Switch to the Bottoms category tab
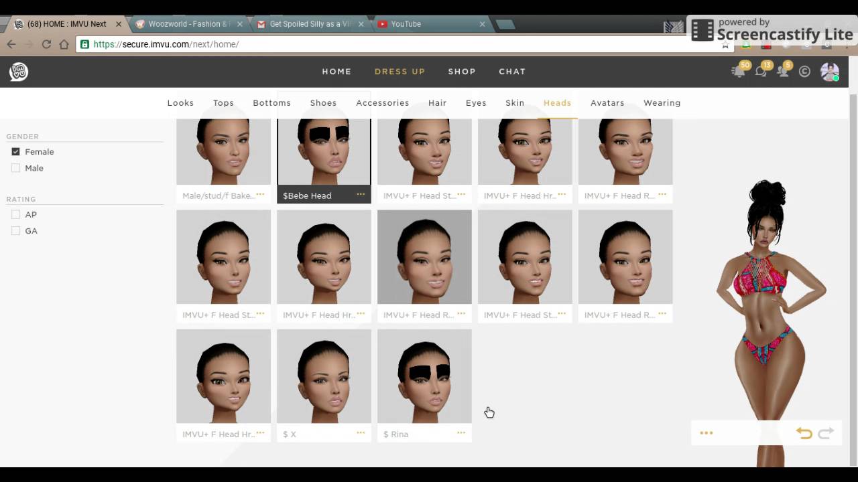This screenshot has width=858, height=482. [x=271, y=103]
